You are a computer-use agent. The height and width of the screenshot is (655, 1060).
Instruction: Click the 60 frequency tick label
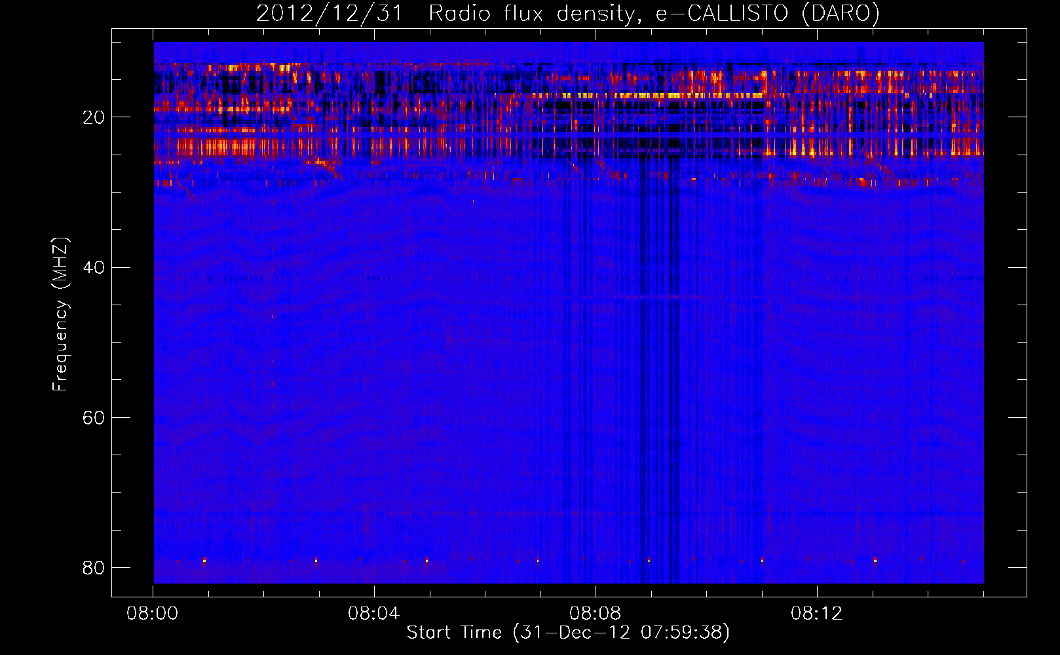click(x=94, y=418)
